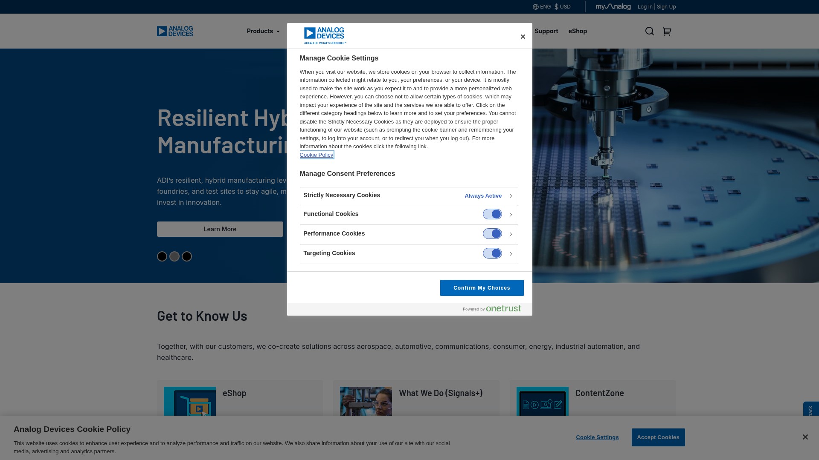Open the ContentZone card thumbnail

542,402
